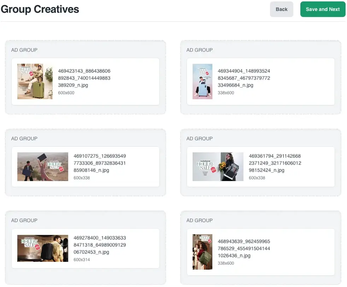Image resolution: width=347 pixels, height=287 pixels.
Task: Select filename starting with 469107275_126693549
Action: 100,163
